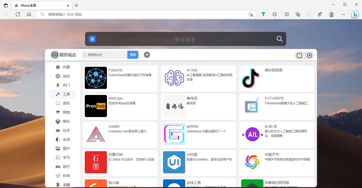Open browser collections panel
This screenshot has height=188, width=362.
(298, 14)
